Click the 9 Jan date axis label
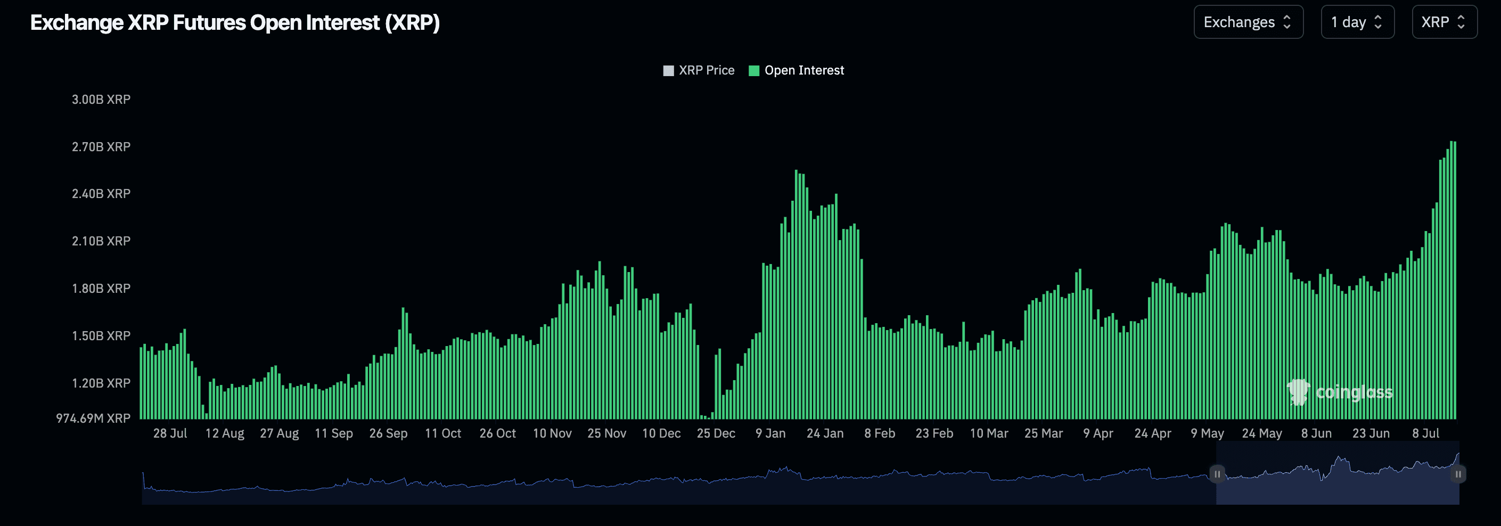The image size is (1501, 526). [770, 433]
